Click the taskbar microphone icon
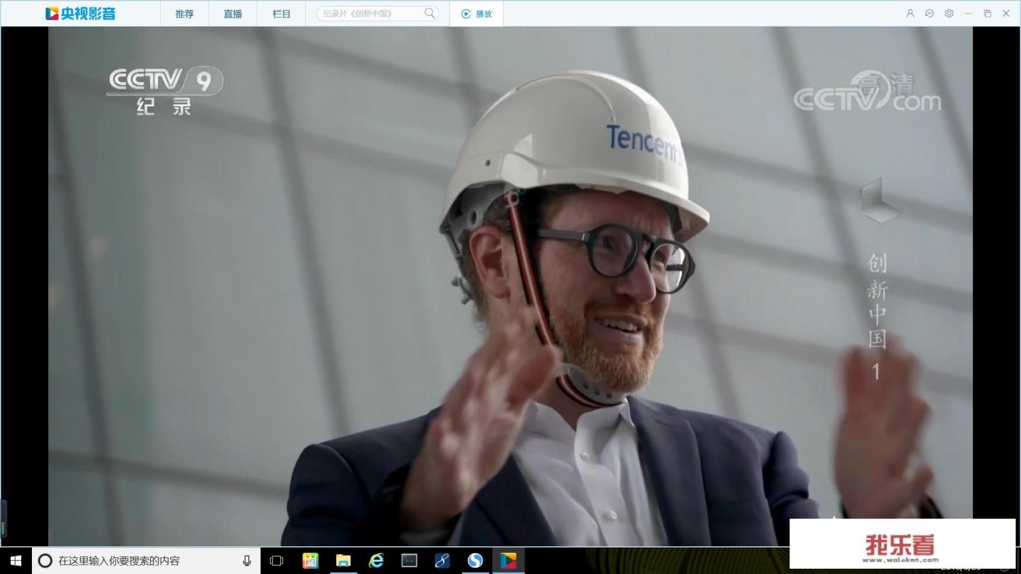Image resolution: width=1021 pixels, height=574 pixels. coord(247,560)
